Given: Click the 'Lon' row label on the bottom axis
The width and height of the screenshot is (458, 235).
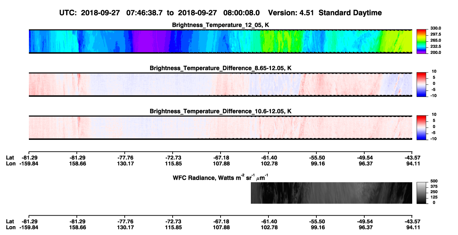Looking at the screenshot, I should coord(11,227).
